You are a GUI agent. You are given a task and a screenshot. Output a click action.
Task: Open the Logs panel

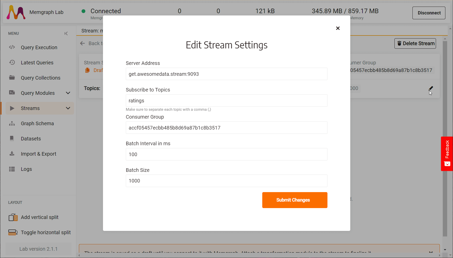pyautogui.click(x=26, y=169)
